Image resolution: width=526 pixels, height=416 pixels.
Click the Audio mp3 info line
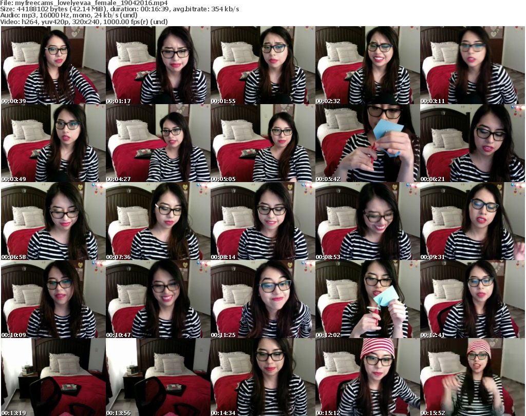tap(69, 15)
